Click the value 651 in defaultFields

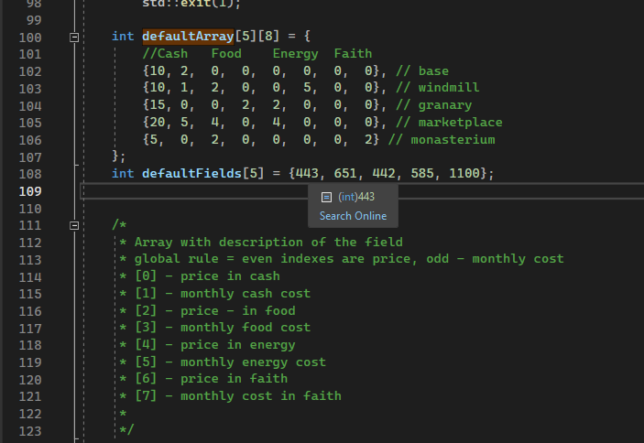coord(346,174)
